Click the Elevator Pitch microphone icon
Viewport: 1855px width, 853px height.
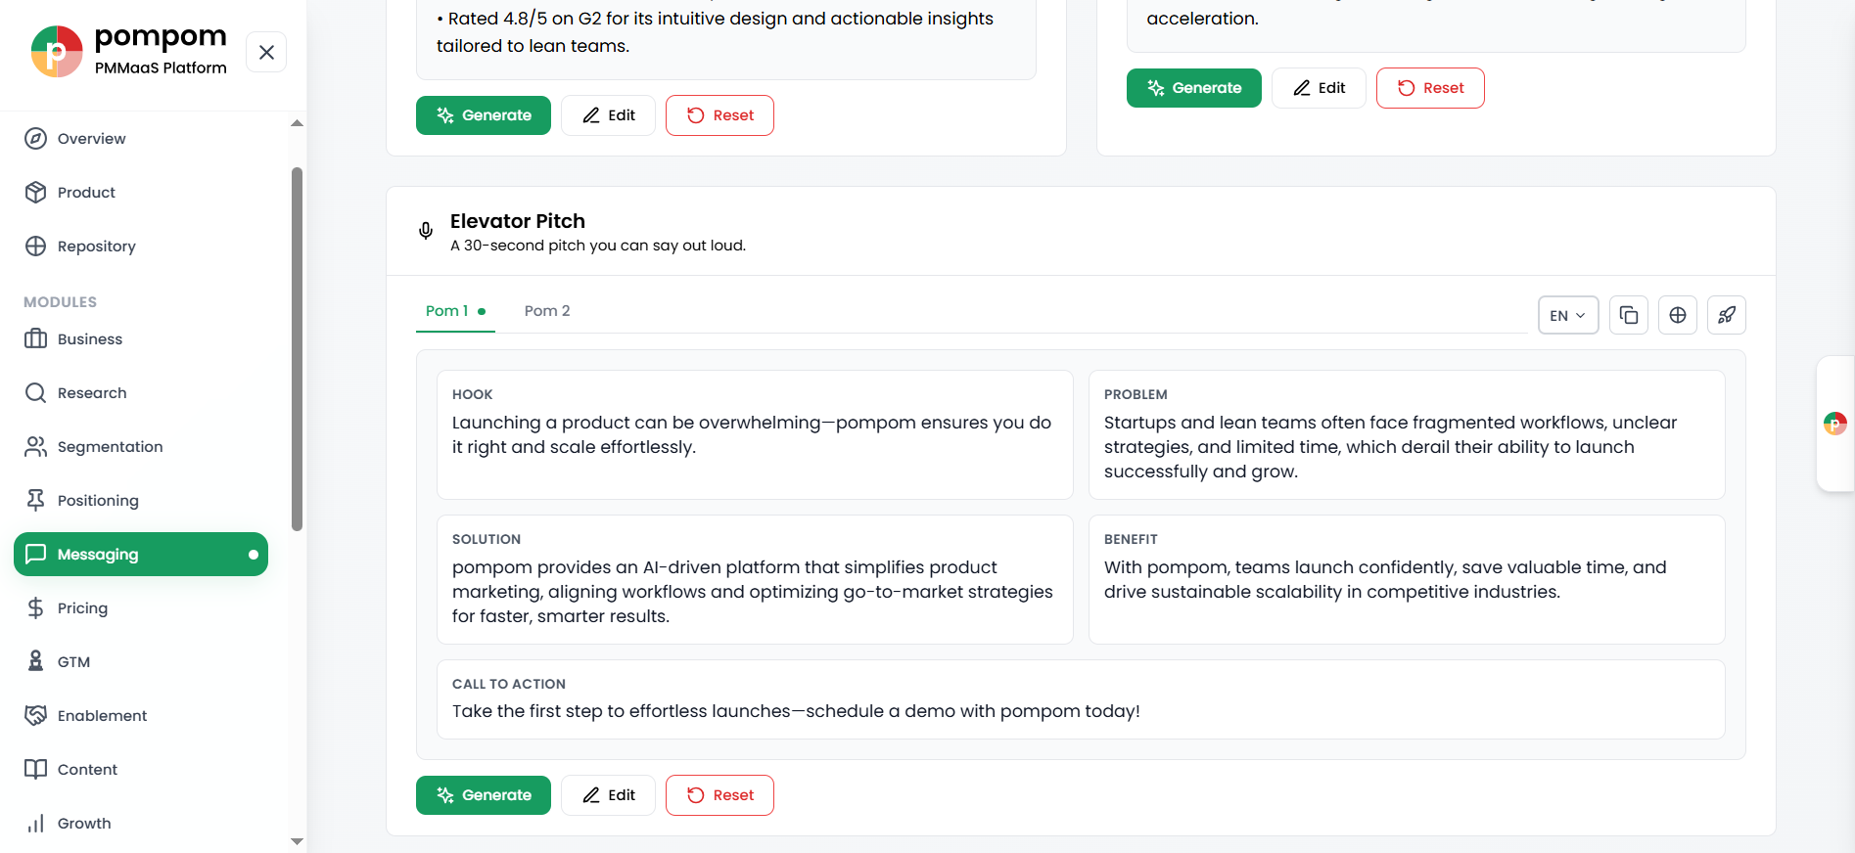tap(426, 231)
